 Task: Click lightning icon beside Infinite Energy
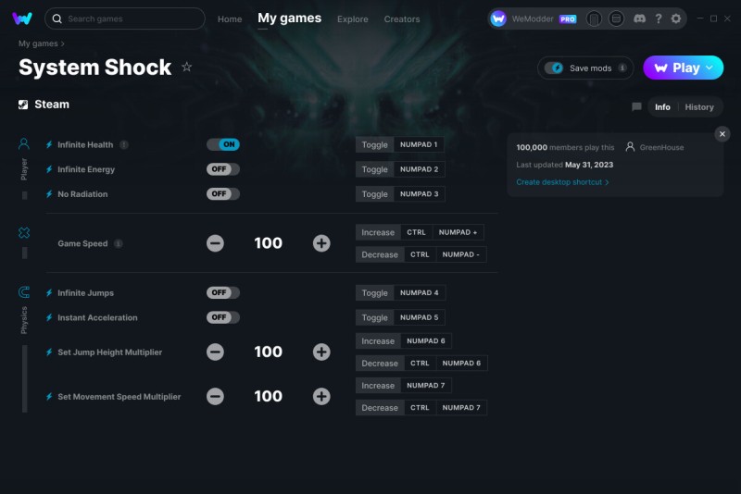click(x=49, y=169)
